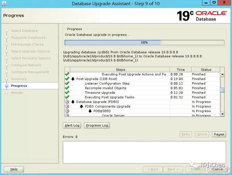The image size is (232, 175).
Task: Click the Java icon in the title bar
Action: pyautogui.click(x=4, y=3)
